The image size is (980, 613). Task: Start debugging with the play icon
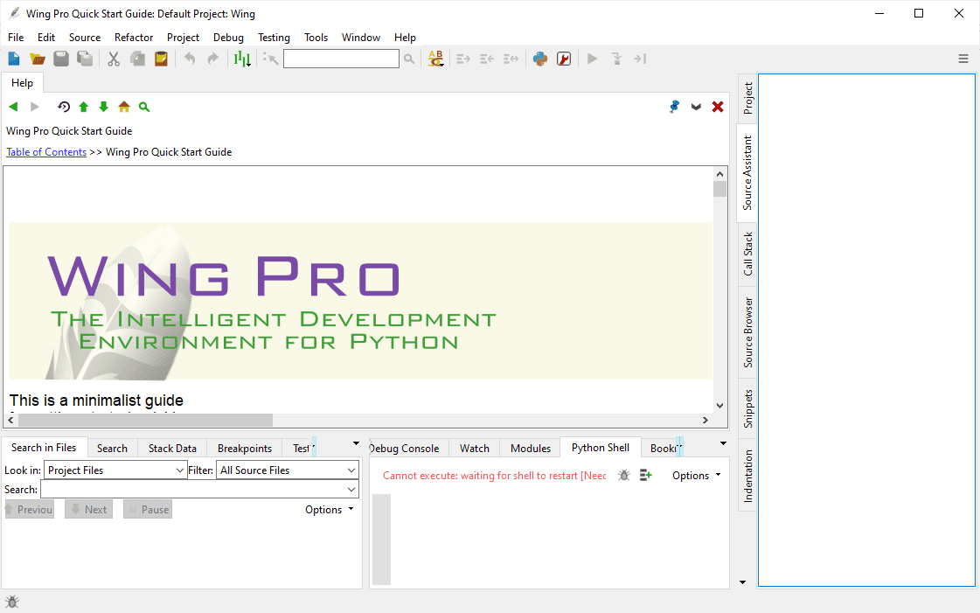tap(593, 59)
